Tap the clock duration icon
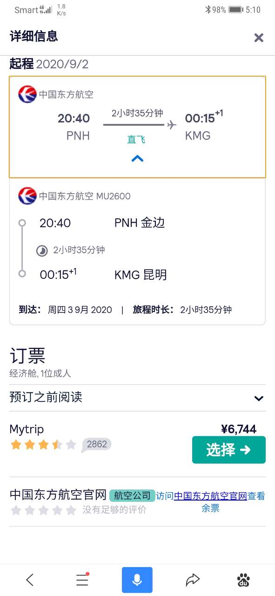Screen dimensions: 275x596 (x=42, y=251)
